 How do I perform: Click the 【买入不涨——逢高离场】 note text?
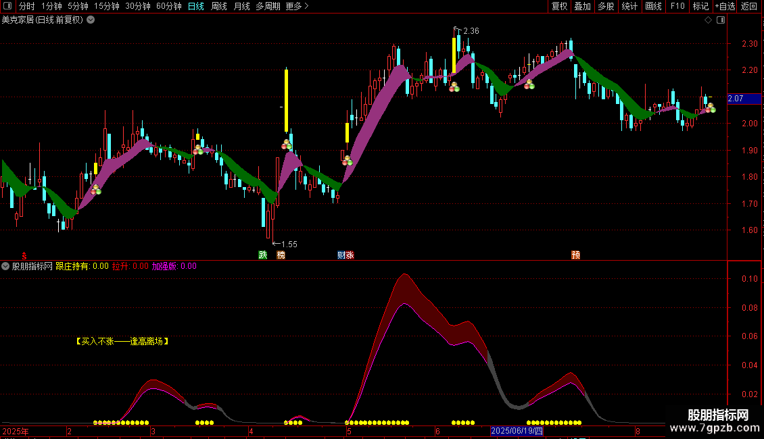[x=122, y=342]
